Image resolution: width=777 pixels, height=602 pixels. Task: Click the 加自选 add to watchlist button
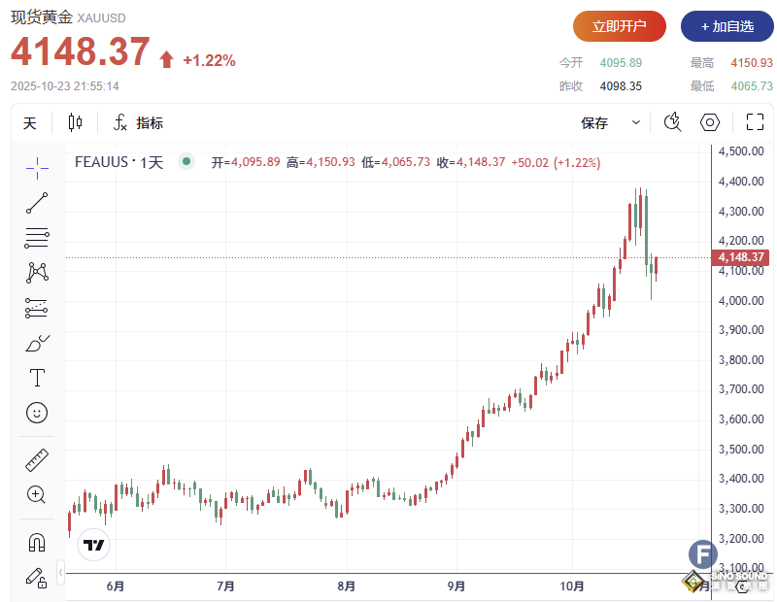click(x=720, y=26)
